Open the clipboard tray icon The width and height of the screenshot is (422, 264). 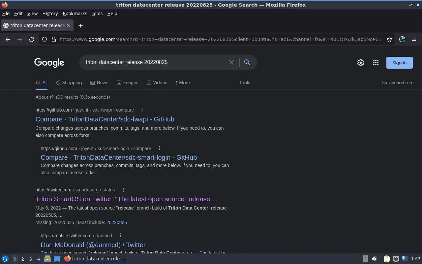tap(387, 259)
